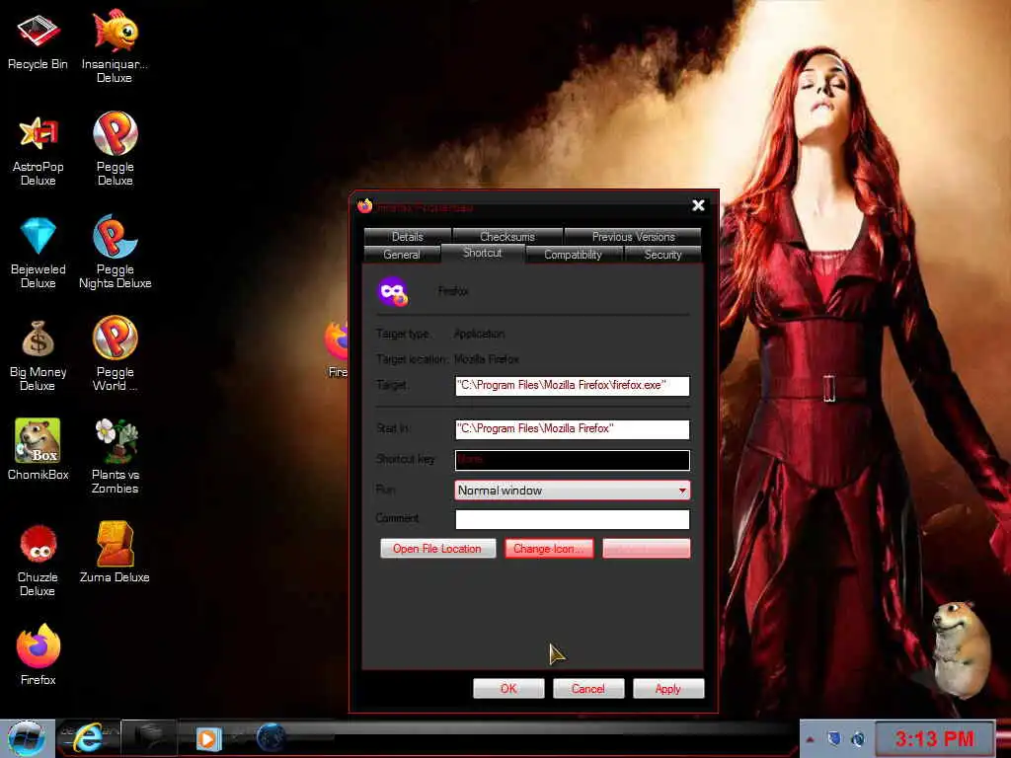1011x758 pixels.
Task: Open the Windows Start orb
Action: pyautogui.click(x=27, y=738)
